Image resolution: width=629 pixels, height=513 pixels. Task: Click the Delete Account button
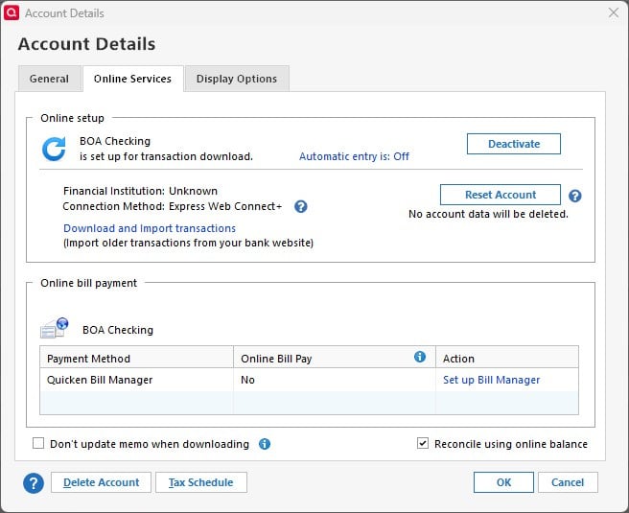[x=101, y=482]
